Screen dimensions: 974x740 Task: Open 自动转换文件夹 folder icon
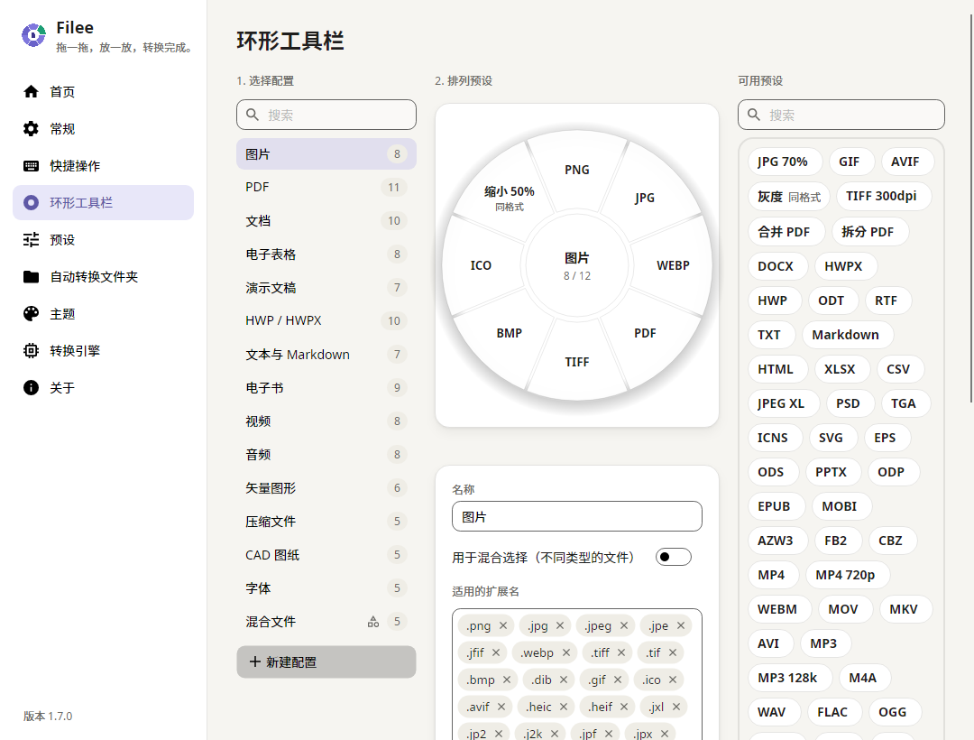click(x=31, y=276)
